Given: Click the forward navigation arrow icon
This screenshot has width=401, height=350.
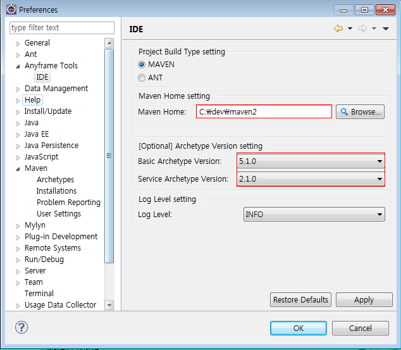Looking at the screenshot, I should [x=362, y=28].
